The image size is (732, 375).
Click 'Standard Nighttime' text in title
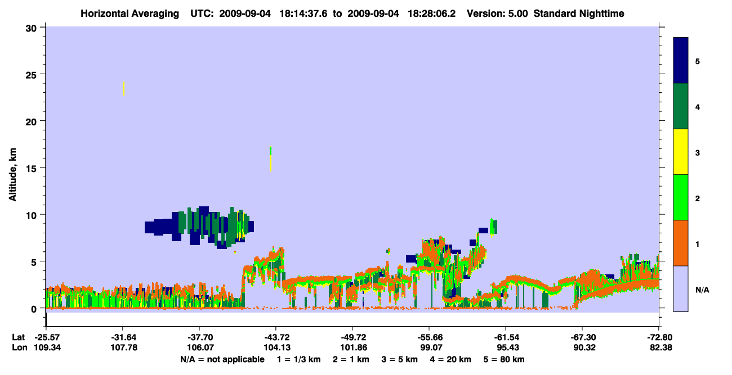pyautogui.click(x=579, y=13)
